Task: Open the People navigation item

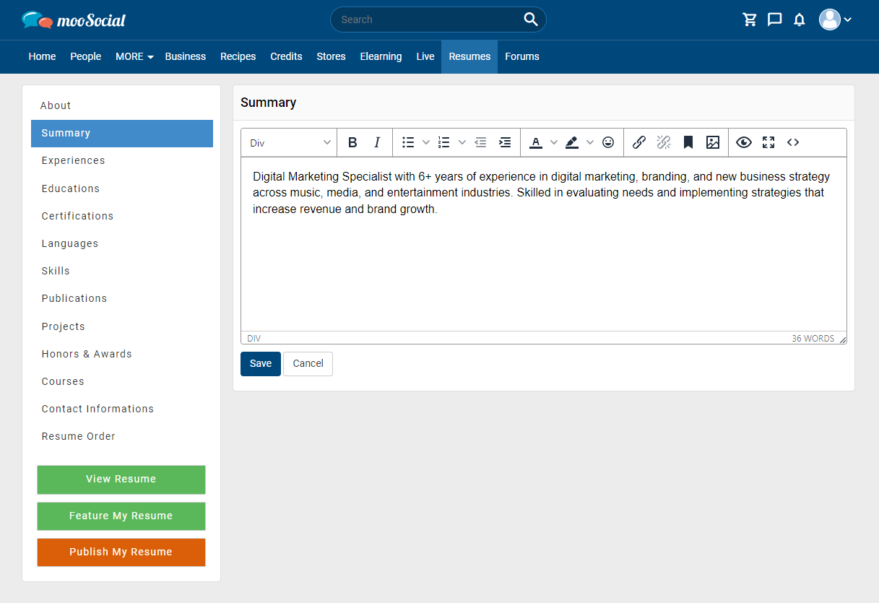Action: coord(85,56)
